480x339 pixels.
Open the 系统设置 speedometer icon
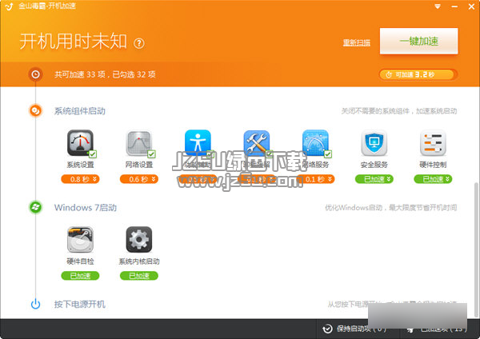pos(80,143)
